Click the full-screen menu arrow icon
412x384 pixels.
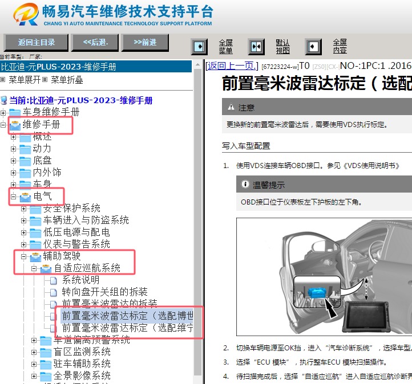click(199, 47)
